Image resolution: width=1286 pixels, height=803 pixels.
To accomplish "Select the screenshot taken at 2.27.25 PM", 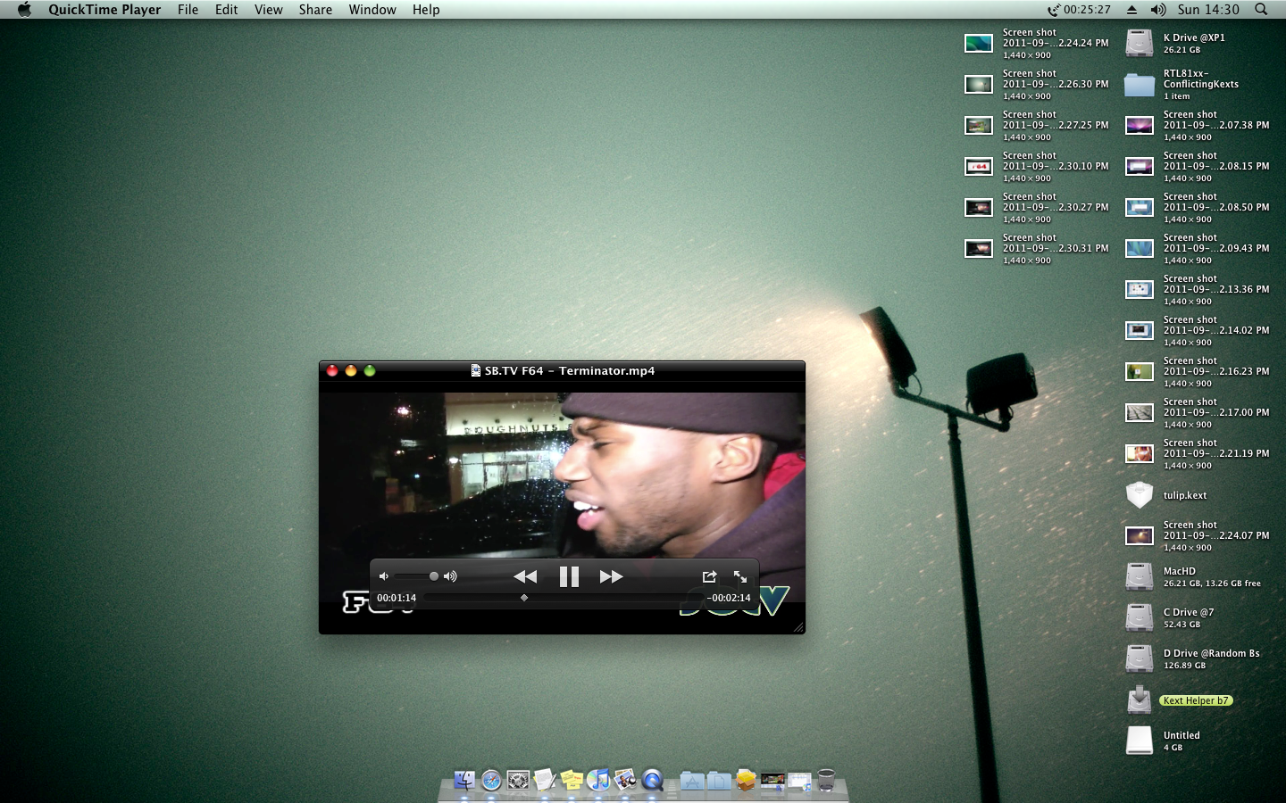I will coord(979,125).
